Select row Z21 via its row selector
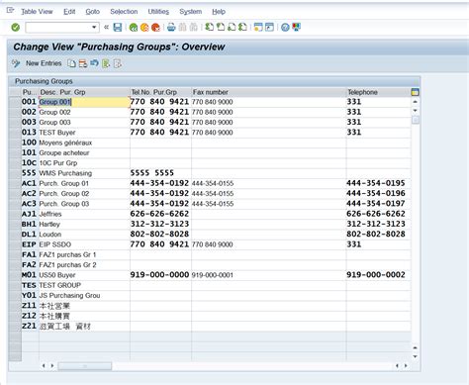The image size is (469, 385). pyautogui.click(x=15, y=326)
